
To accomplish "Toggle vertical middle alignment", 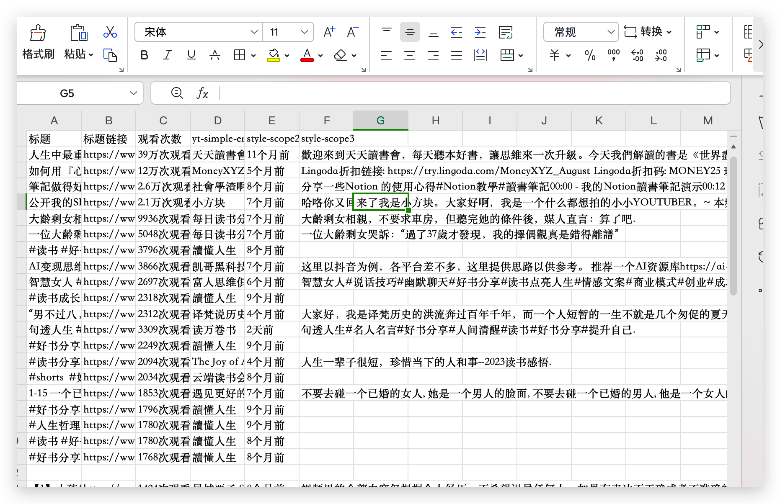I will tap(410, 32).
